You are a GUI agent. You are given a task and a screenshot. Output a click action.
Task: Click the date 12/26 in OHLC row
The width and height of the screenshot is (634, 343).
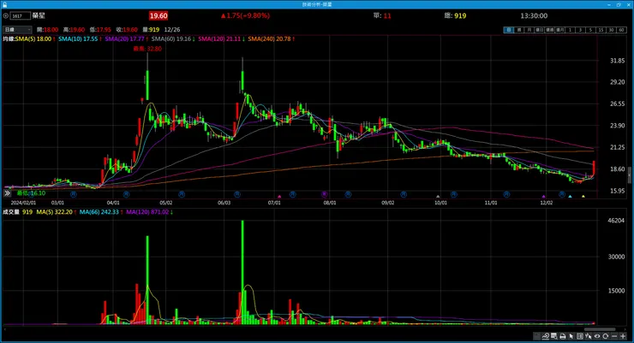click(172, 29)
